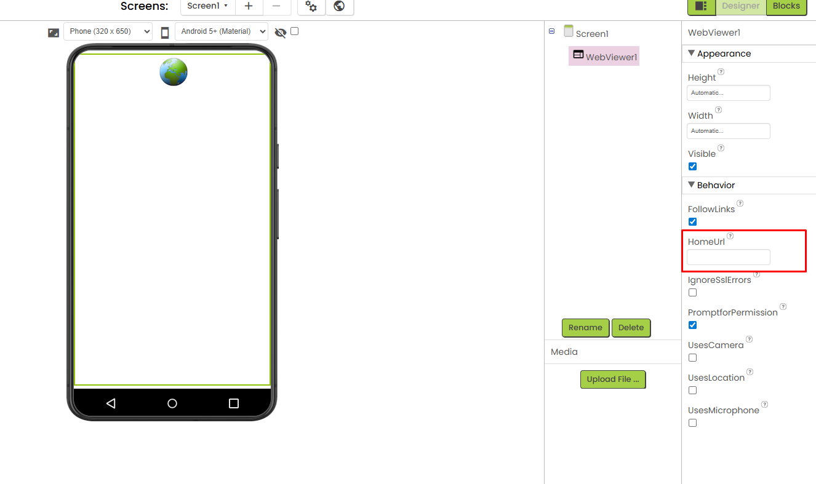This screenshot has height=484, width=816.
Task: Tap the Android recents square button
Action: pos(234,403)
